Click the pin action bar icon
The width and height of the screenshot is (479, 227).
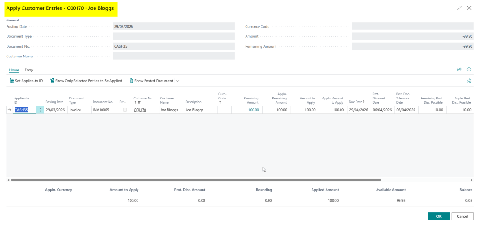[x=469, y=81]
